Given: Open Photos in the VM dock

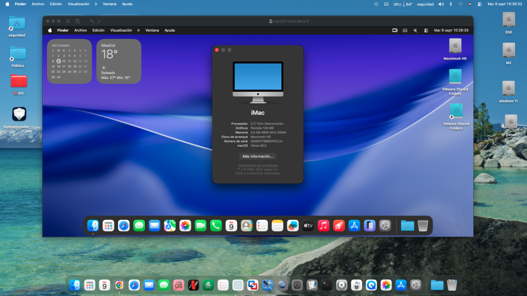Looking at the screenshot, I should click(x=185, y=226).
